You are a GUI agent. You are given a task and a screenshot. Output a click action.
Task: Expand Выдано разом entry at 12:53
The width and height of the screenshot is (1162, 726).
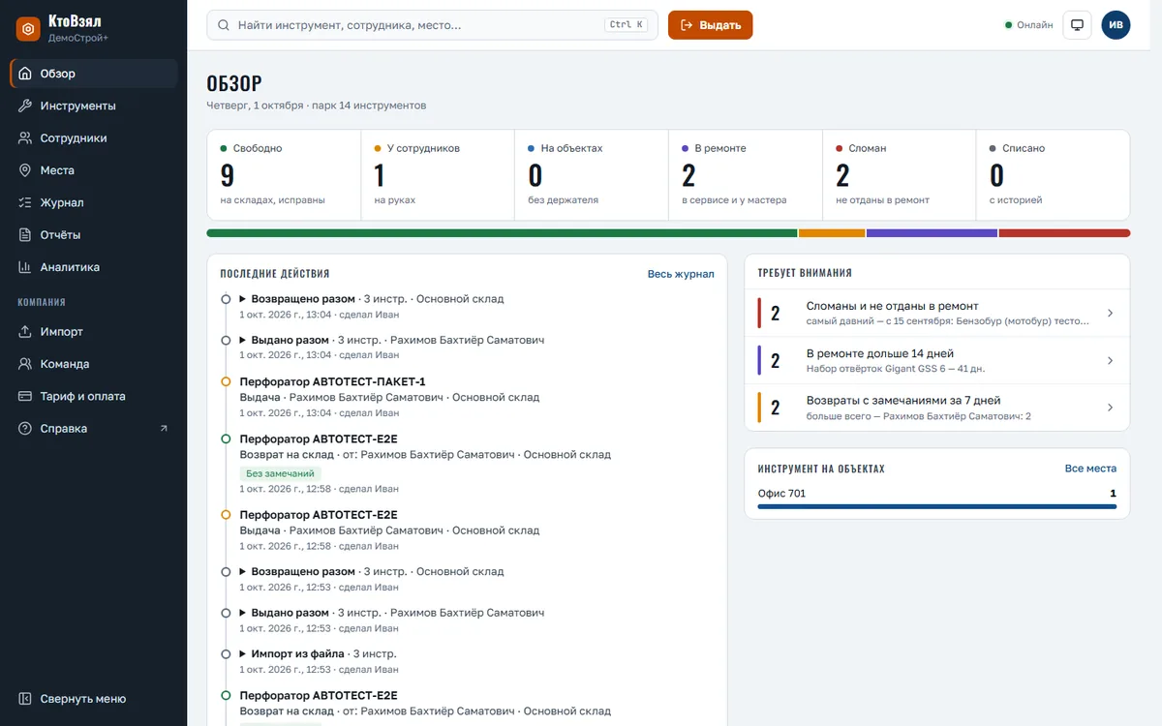[x=243, y=613]
